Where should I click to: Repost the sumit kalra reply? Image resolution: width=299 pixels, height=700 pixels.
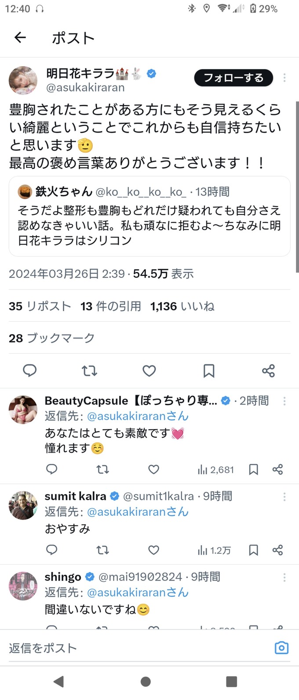point(102,550)
